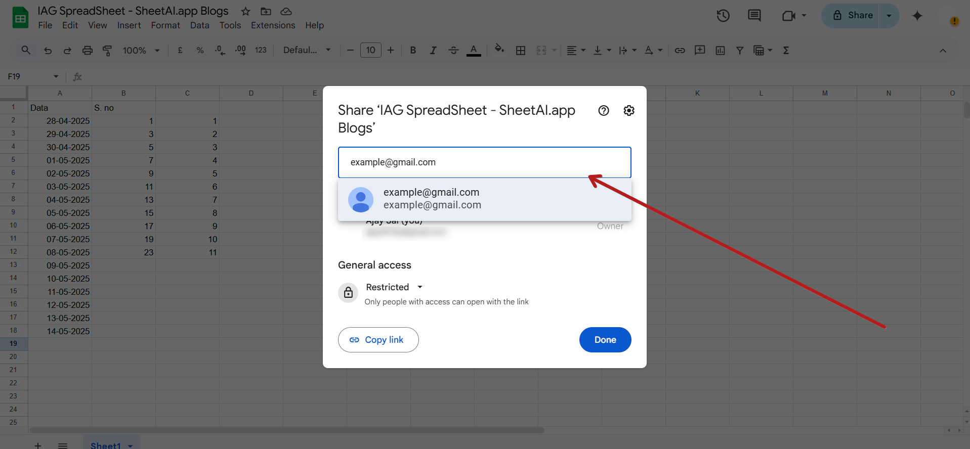The width and height of the screenshot is (970, 449).
Task: Click the horizontal scrollbar
Action: 287,430
